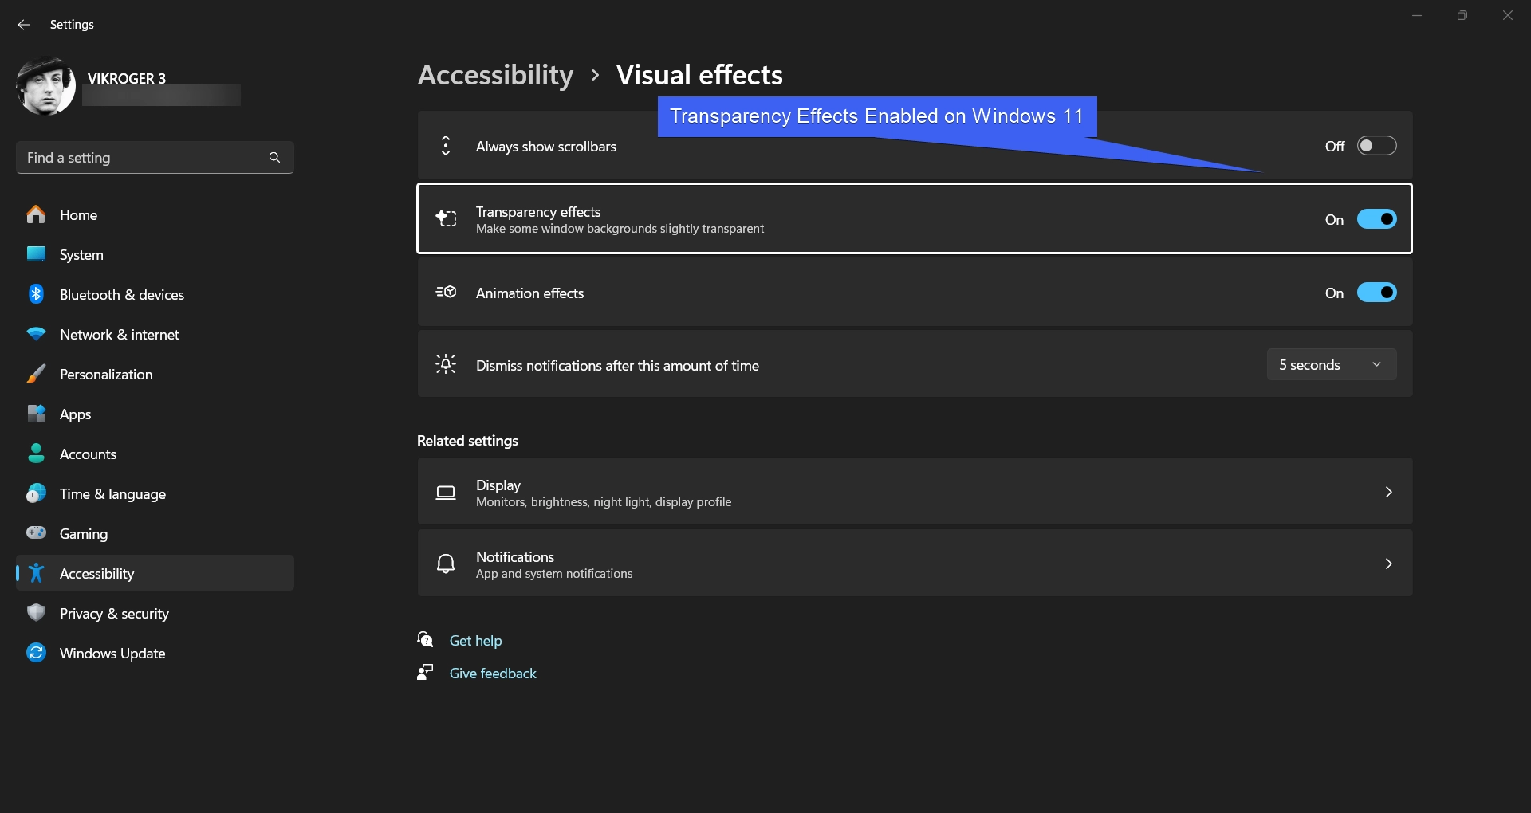Select Accounts in sidebar
Screen dimensions: 1531x813
click(x=155, y=454)
